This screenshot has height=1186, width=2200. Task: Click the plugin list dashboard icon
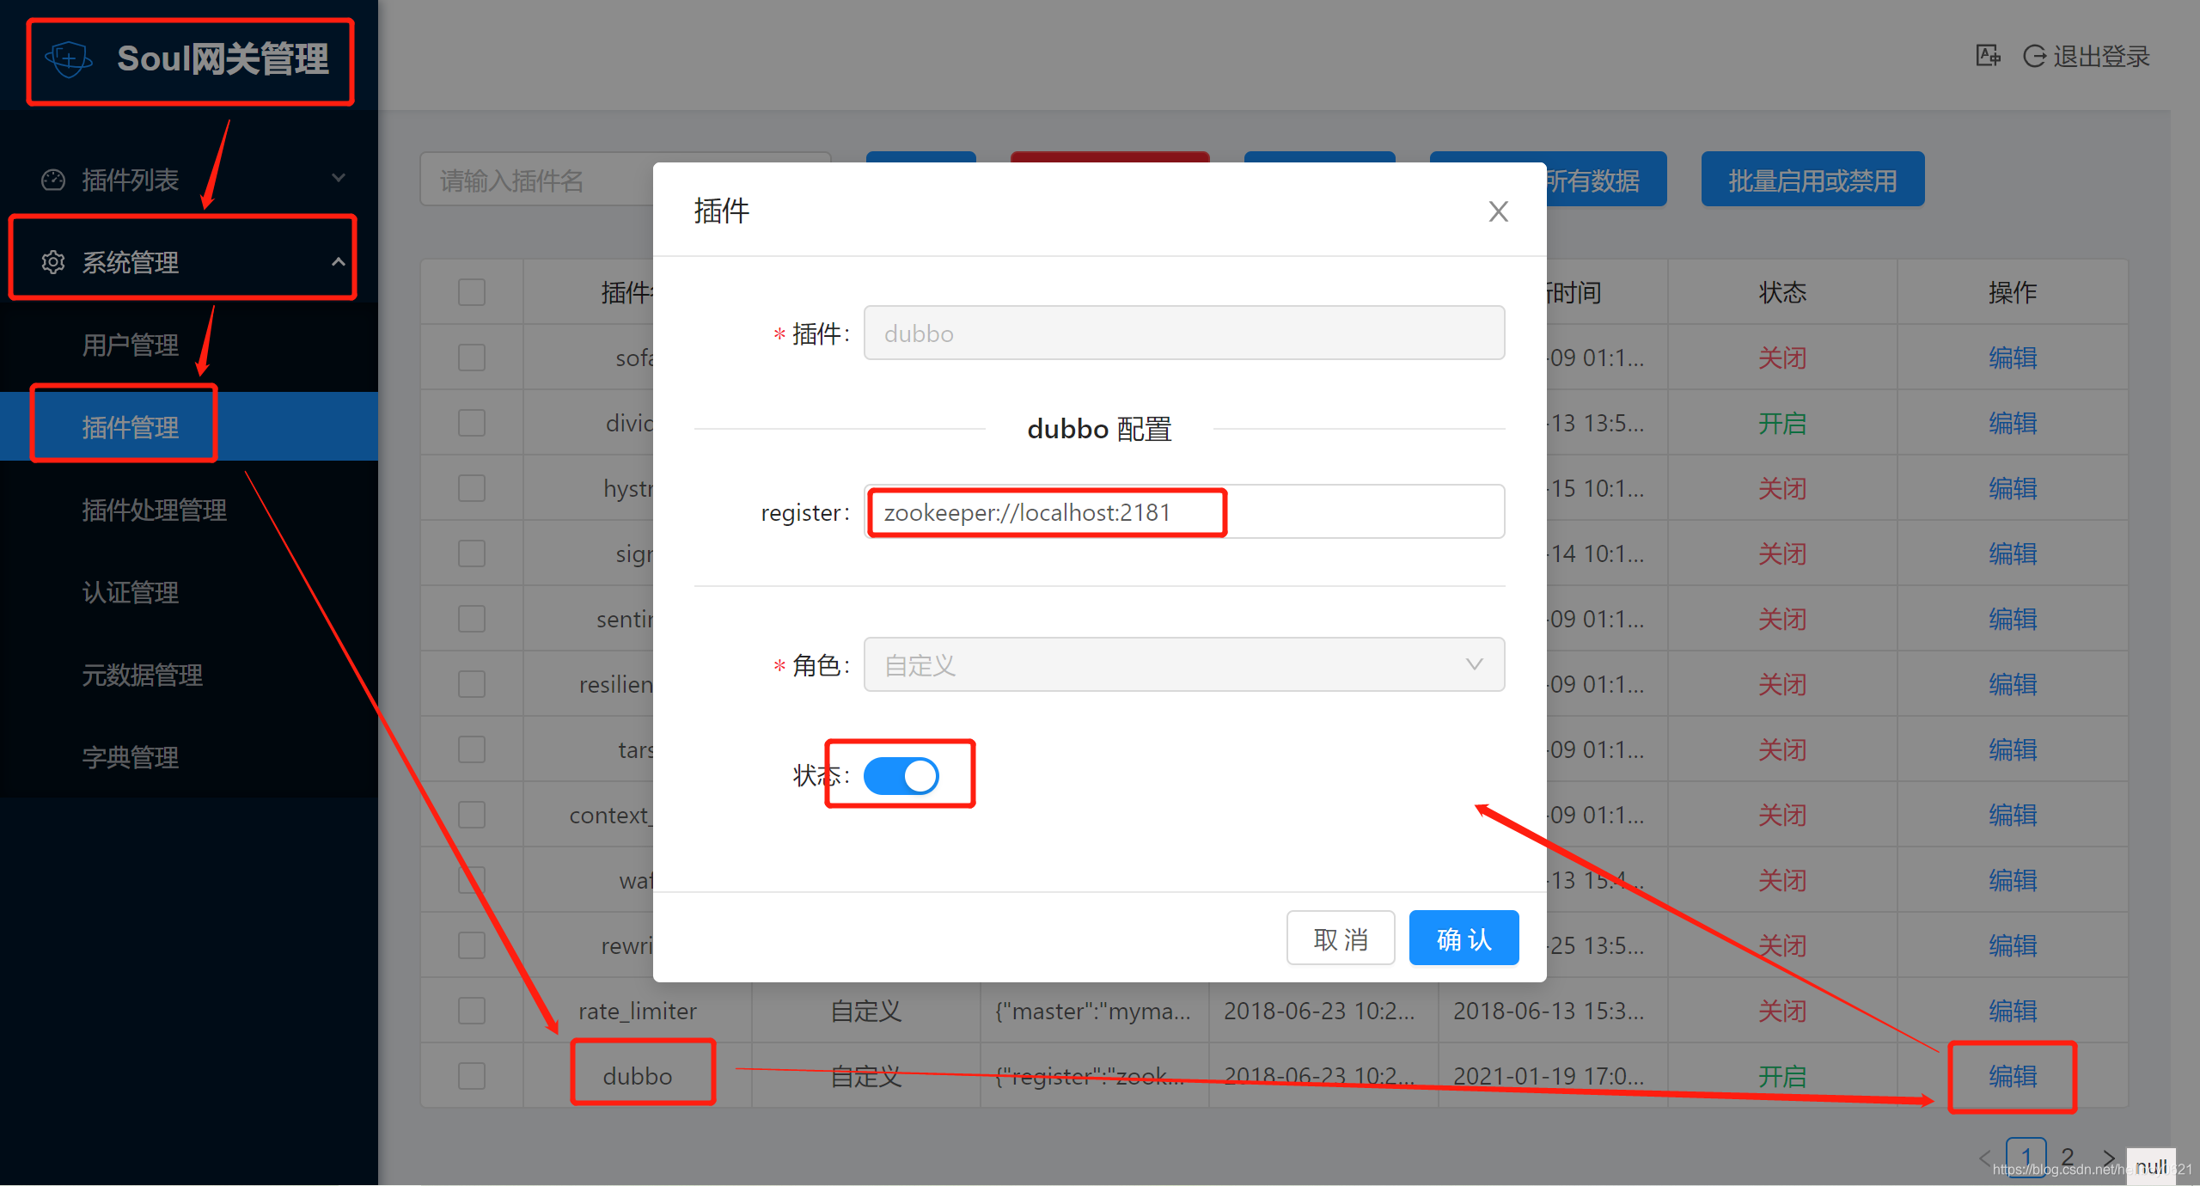[53, 180]
